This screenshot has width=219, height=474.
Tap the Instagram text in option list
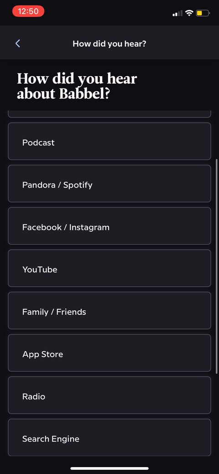[89, 227]
